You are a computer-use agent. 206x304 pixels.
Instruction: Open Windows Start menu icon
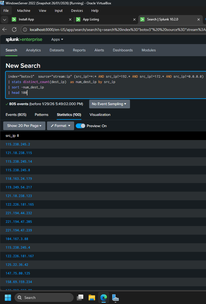[x=8, y=298]
